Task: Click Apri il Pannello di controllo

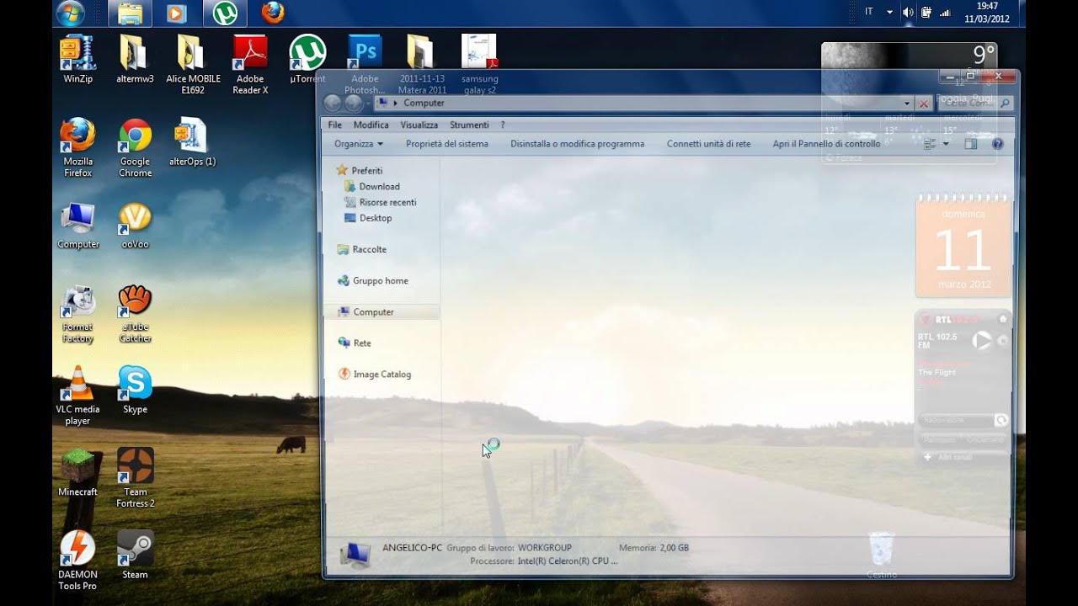Action: click(827, 144)
